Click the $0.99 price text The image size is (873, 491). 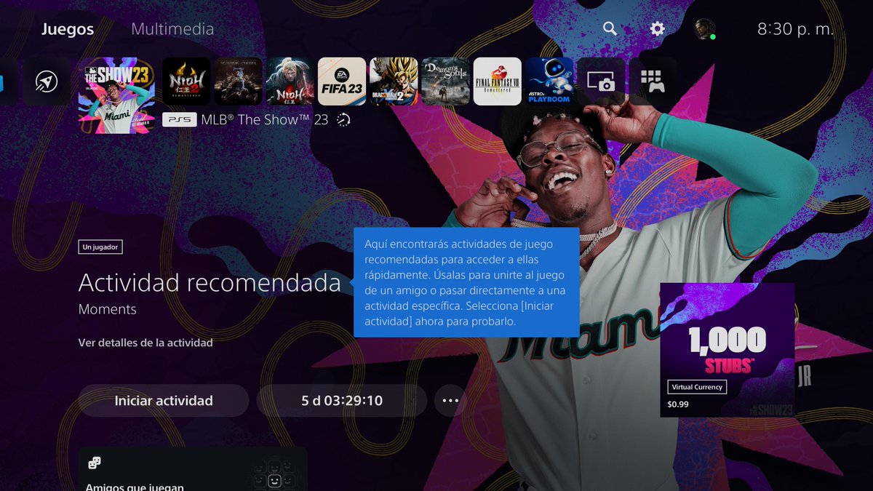coord(678,404)
